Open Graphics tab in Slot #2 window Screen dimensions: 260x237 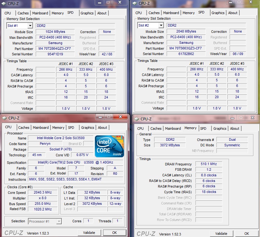218,13
